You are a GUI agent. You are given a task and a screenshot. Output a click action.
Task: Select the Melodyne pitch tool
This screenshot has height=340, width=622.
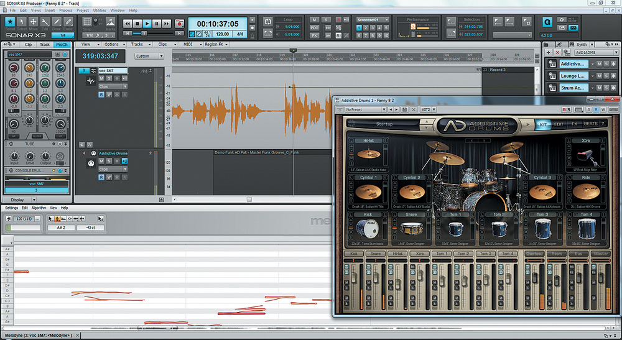[x=57, y=218]
